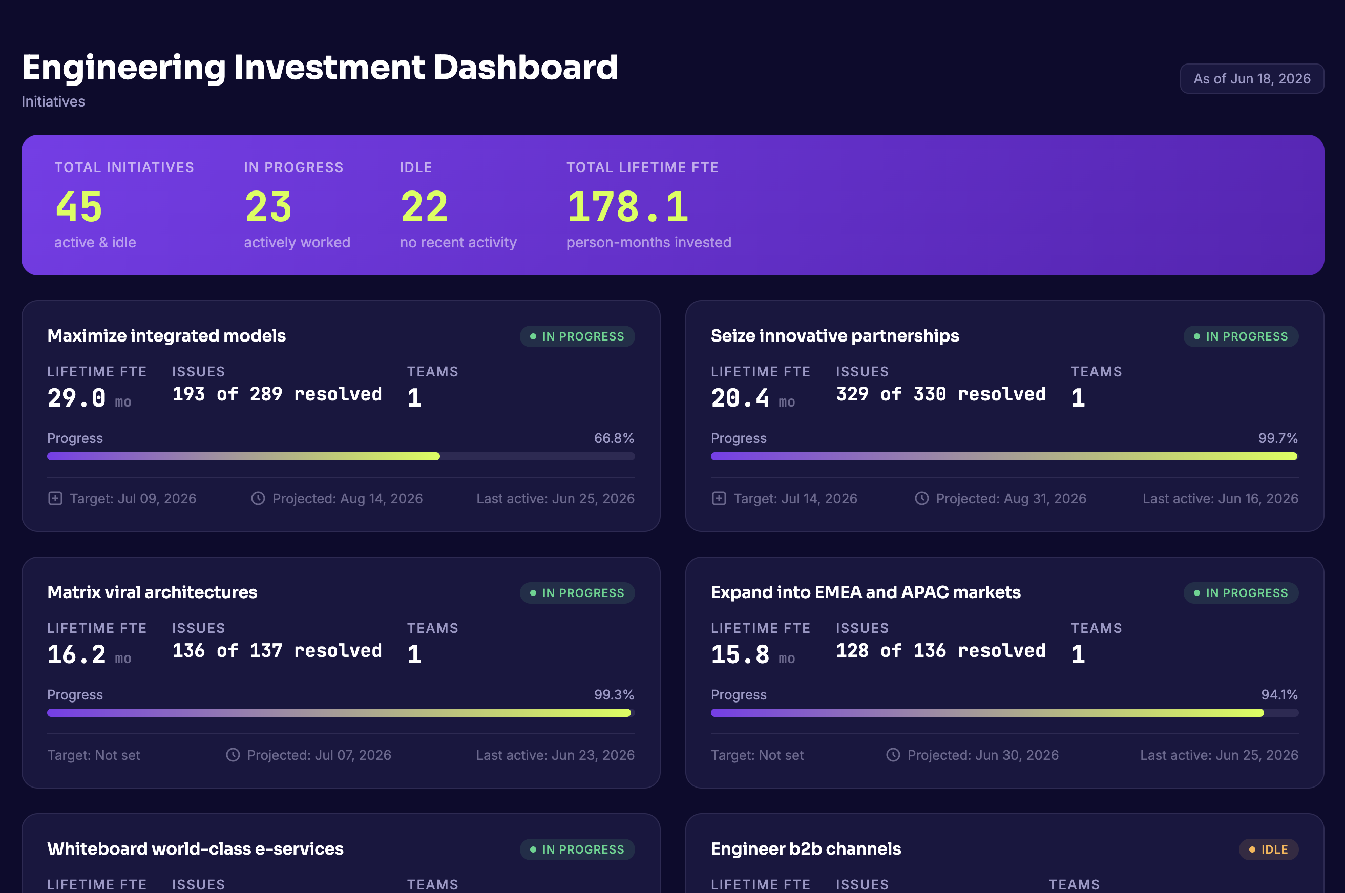
Task: Open the Matrix viral architectures initiative title
Action: (x=152, y=592)
